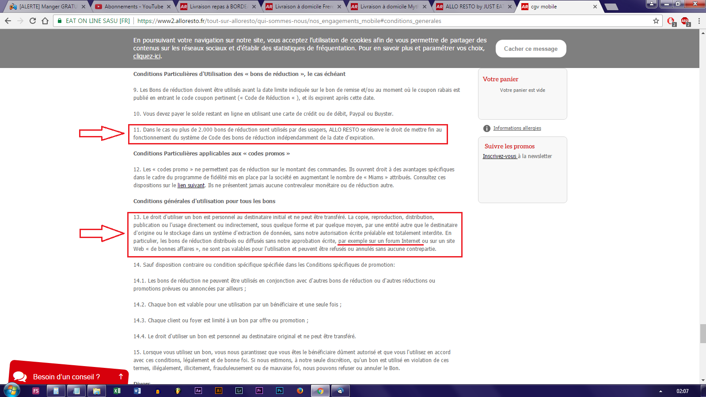Launch Illustrator from the taskbar

click(219, 391)
